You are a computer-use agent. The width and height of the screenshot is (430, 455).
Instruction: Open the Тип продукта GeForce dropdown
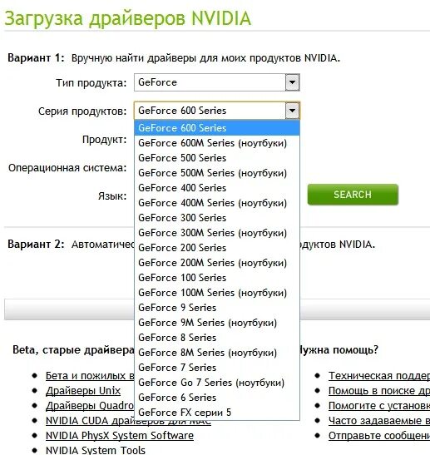coord(217,82)
